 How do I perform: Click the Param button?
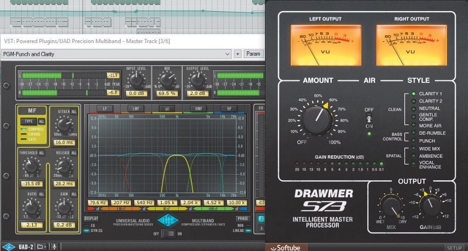tap(253, 54)
